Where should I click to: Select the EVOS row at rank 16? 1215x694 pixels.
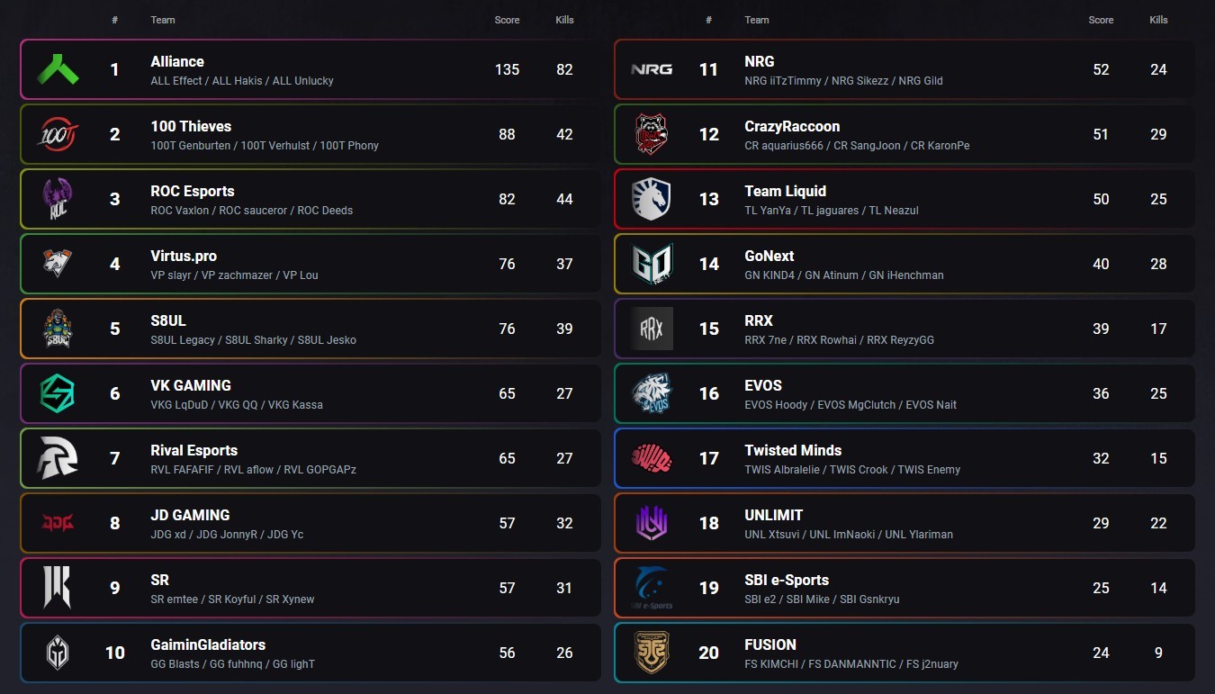[904, 393]
